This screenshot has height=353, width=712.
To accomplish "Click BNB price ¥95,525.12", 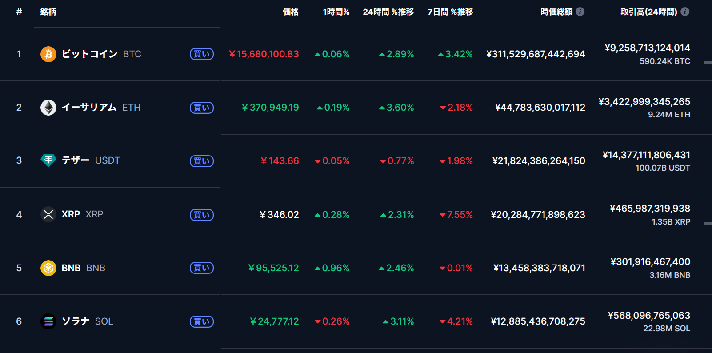I will click(273, 268).
